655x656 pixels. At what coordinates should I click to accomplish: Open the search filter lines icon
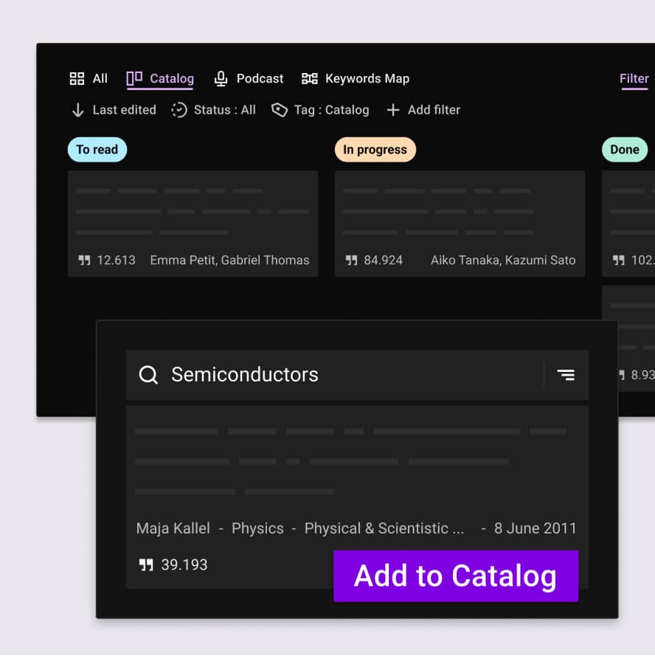(566, 375)
